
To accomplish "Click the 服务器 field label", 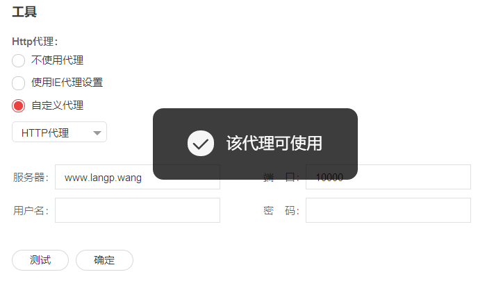I will [x=31, y=177].
